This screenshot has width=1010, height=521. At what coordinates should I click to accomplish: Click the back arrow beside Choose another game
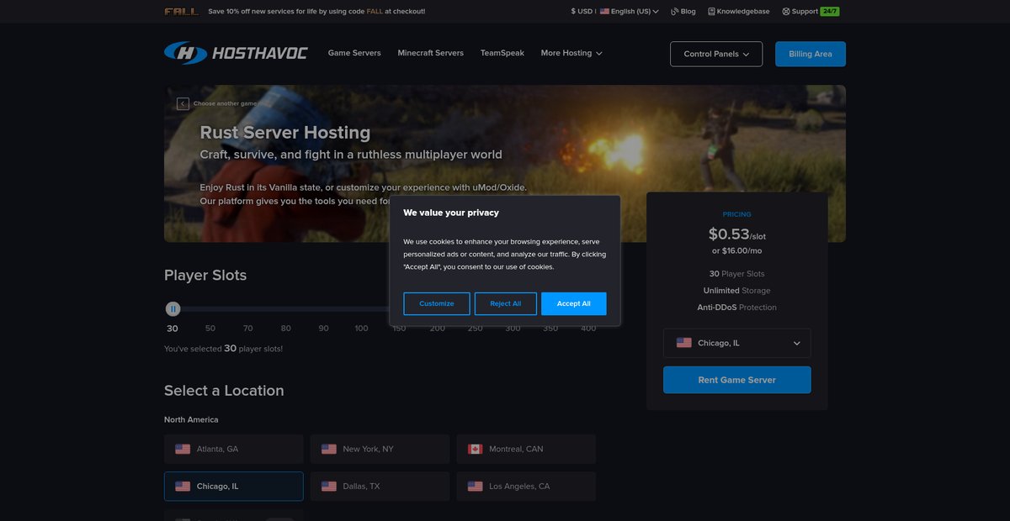click(183, 103)
